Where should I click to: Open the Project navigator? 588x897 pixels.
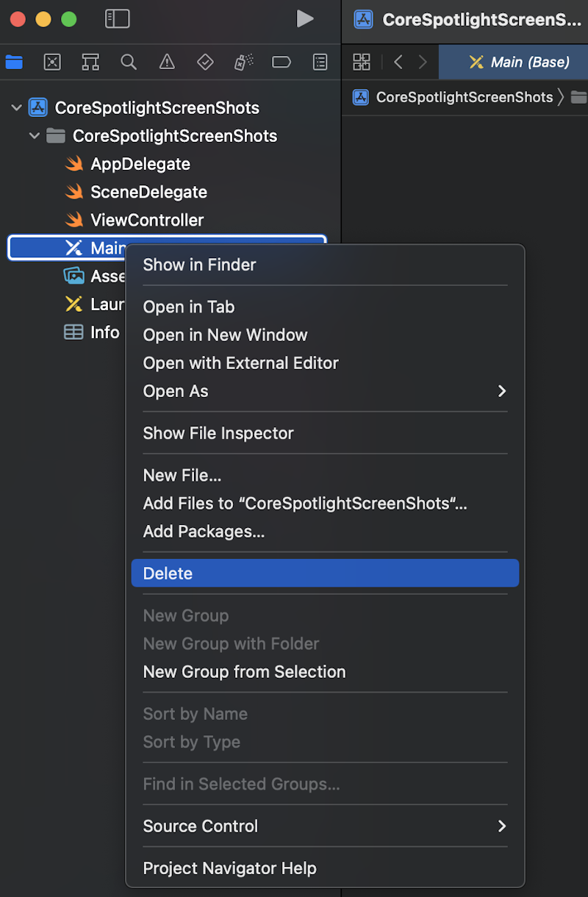pos(14,62)
